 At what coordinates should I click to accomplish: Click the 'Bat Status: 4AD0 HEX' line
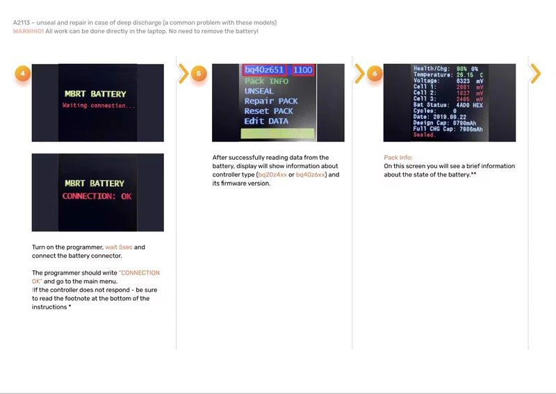pos(448,105)
